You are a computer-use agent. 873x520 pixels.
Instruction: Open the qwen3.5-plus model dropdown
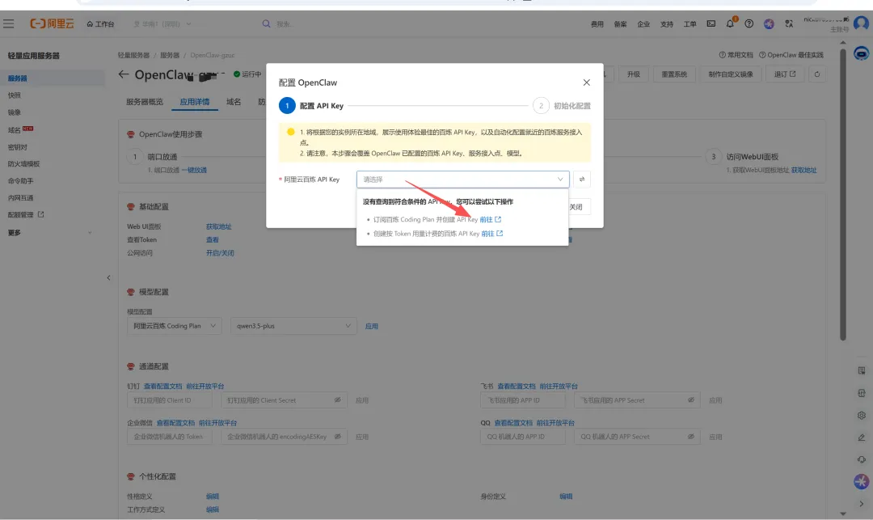tap(293, 326)
